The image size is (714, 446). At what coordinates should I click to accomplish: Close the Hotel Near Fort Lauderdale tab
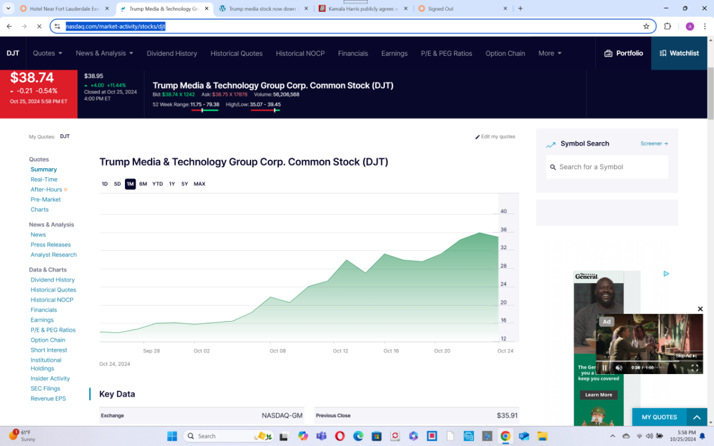(x=107, y=9)
